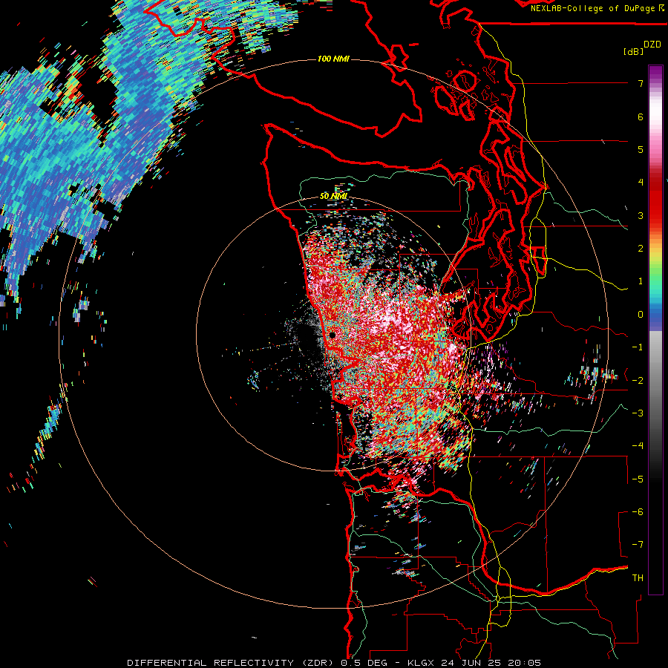
Task: Click the DZD legend title
Action: tap(652, 45)
